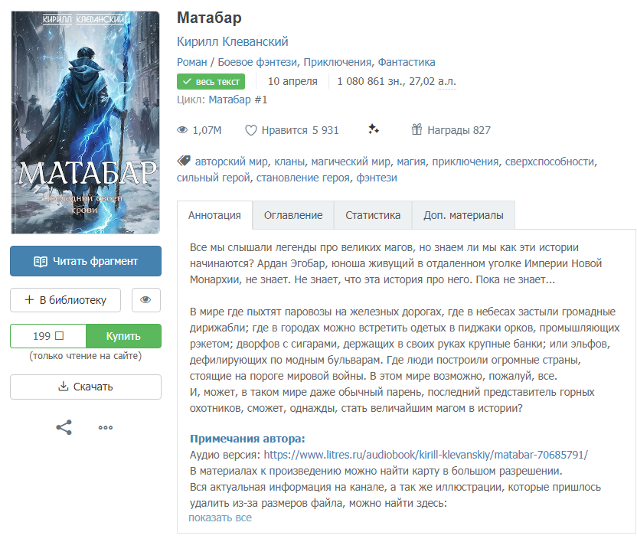637x542 pixels.
Task: Click Читать фрагмент button
Action: pos(86,261)
